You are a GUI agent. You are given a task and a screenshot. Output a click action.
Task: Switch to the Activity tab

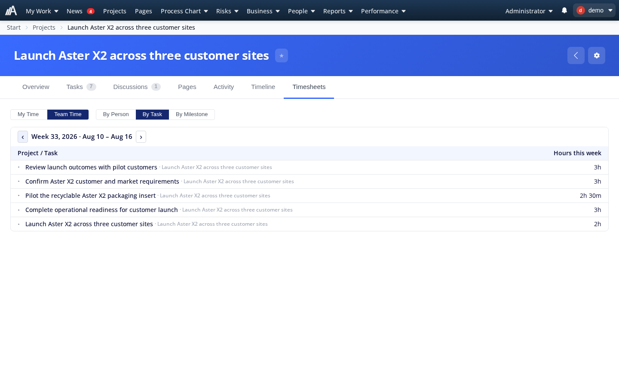[224, 87]
